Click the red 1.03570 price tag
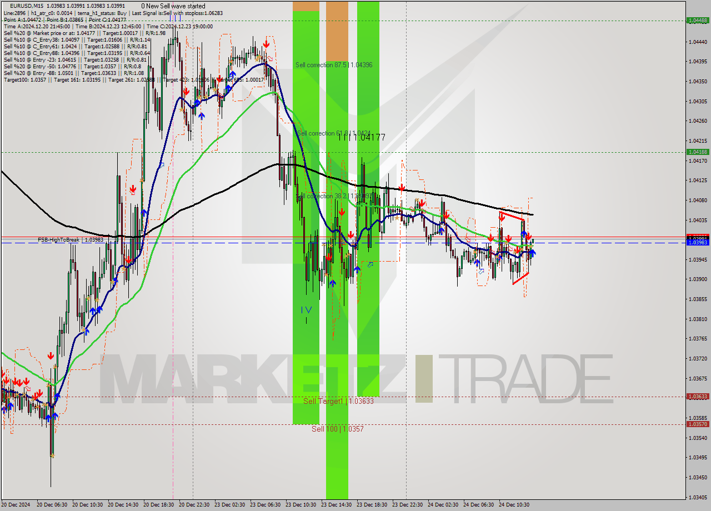This screenshot has width=711, height=511. (x=698, y=424)
